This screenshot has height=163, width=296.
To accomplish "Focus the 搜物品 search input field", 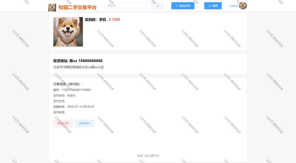I will pos(128,6).
